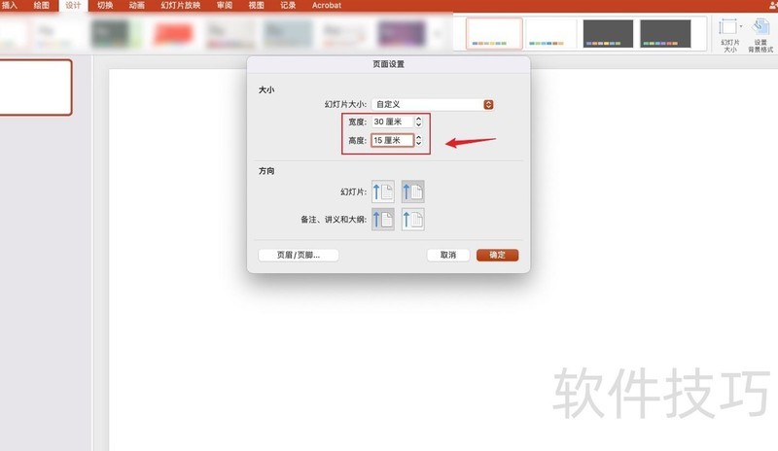Apply the dark variant starting with green swatch
Screen dimensions: 778x451
665,33
